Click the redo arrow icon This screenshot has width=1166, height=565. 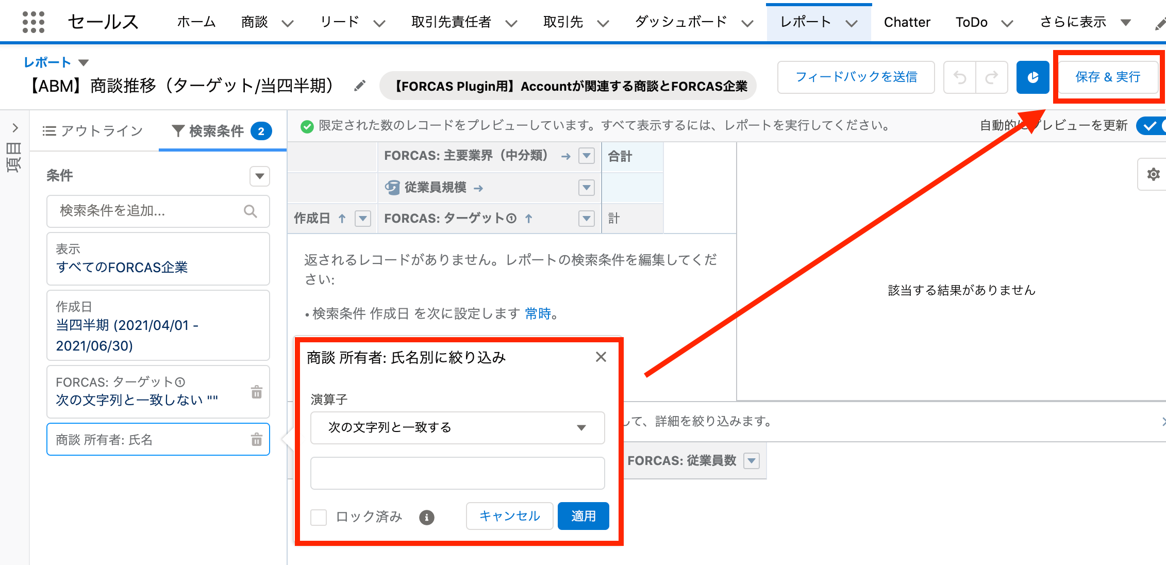[991, 77]
